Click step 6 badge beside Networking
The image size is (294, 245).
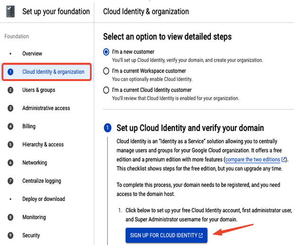click(10, 163)
